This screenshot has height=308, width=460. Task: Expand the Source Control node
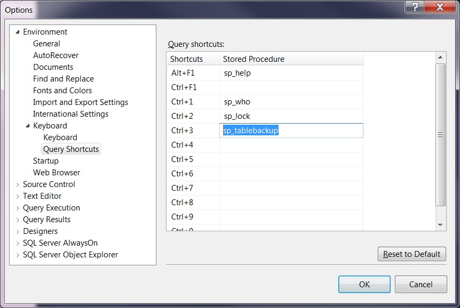[x=18, y=184]
